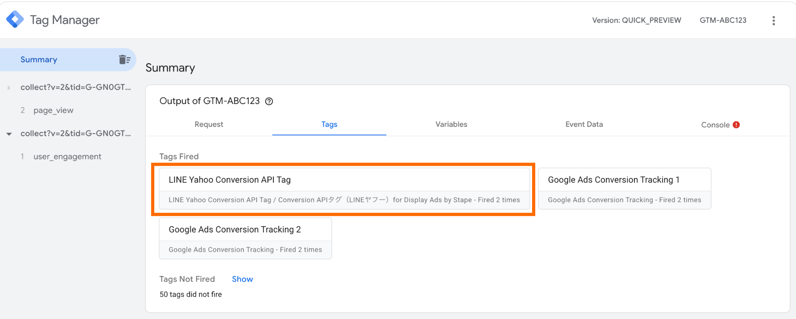Click the Summary page heading

click(x=170, y=68)
